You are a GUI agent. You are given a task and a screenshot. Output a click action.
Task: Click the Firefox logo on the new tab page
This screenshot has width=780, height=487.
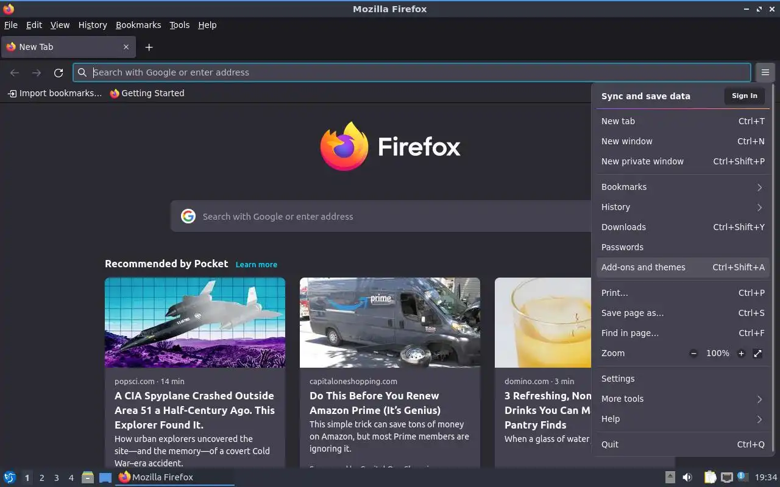click(344, 146)
